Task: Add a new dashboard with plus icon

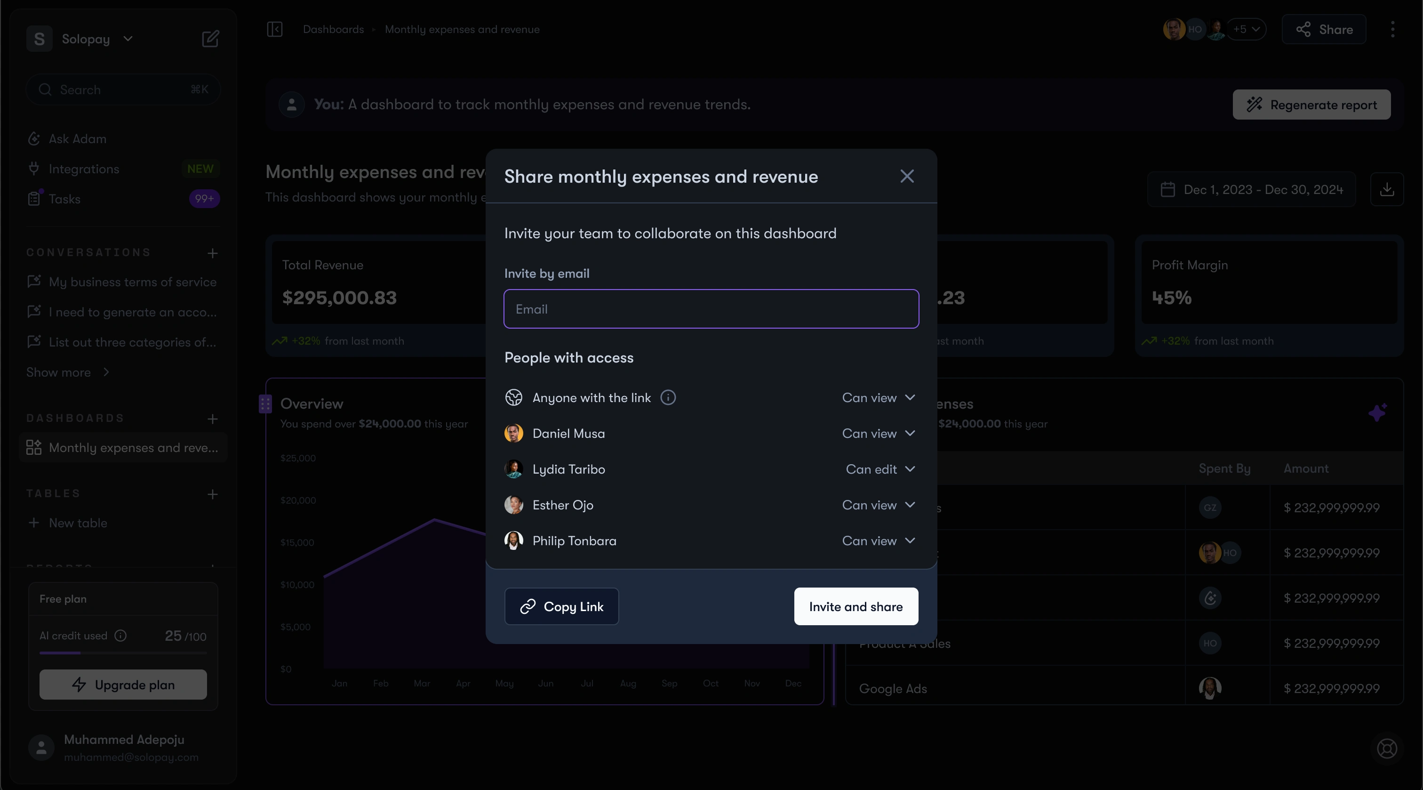Action: pyautogui.click(x=213, y=419)
